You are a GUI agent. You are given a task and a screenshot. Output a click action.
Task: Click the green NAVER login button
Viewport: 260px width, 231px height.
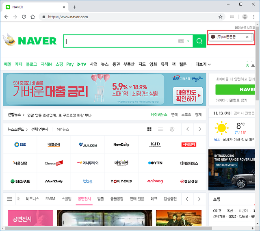235,89
